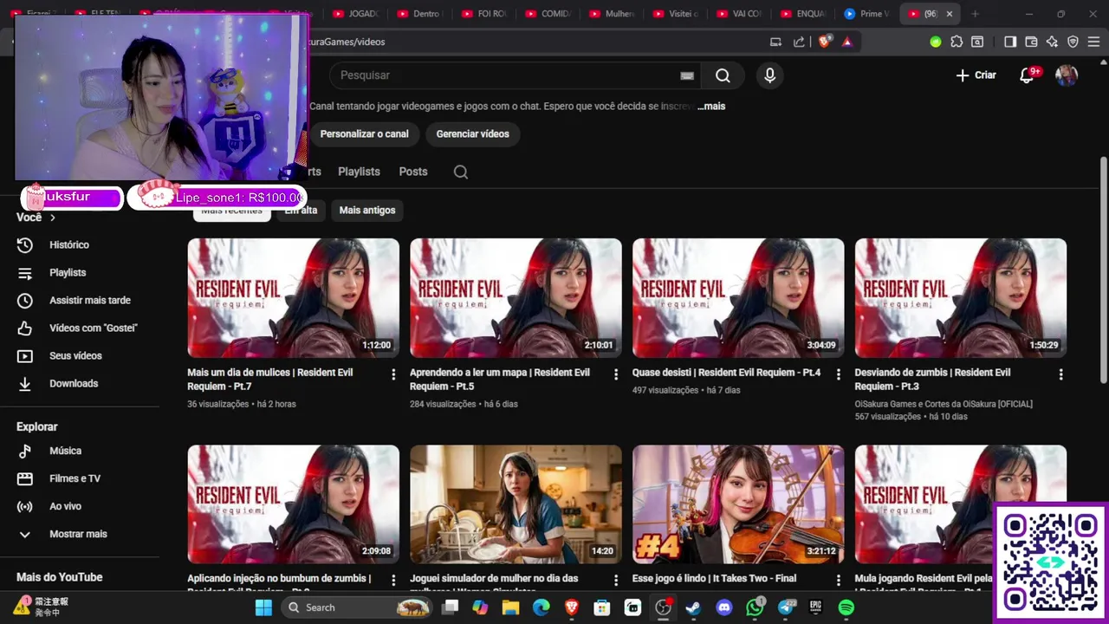Play the It Takes Two #4 violin thumbnail

738,504
